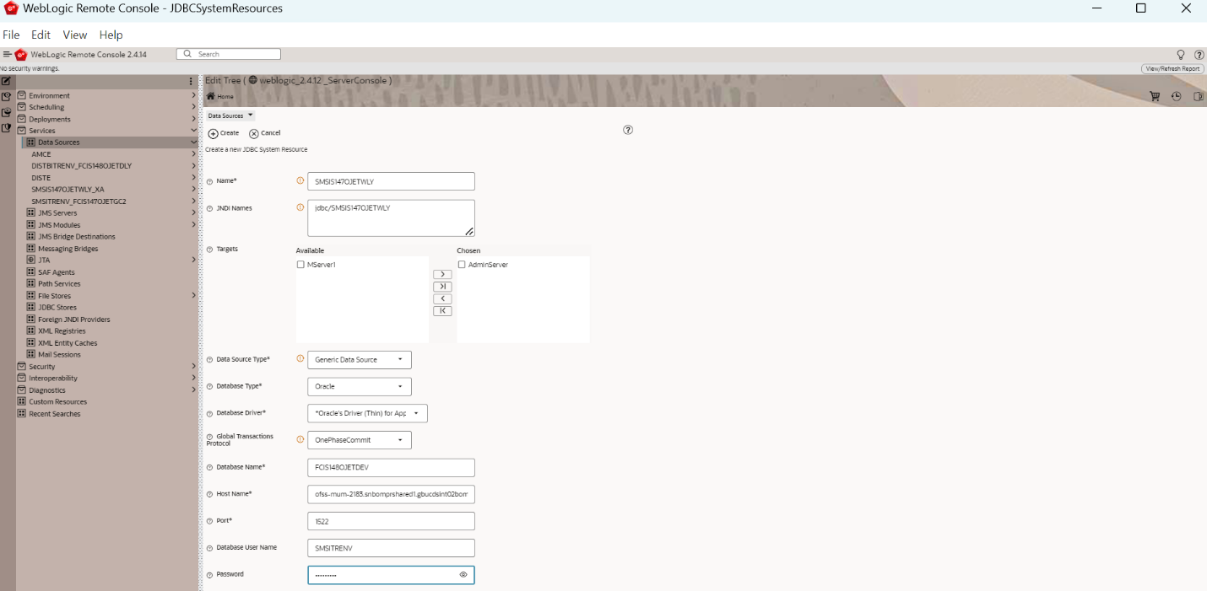Toggle password visibility eye icon
The width and height of the screenshot is (1207, 591).
(463, 575)
